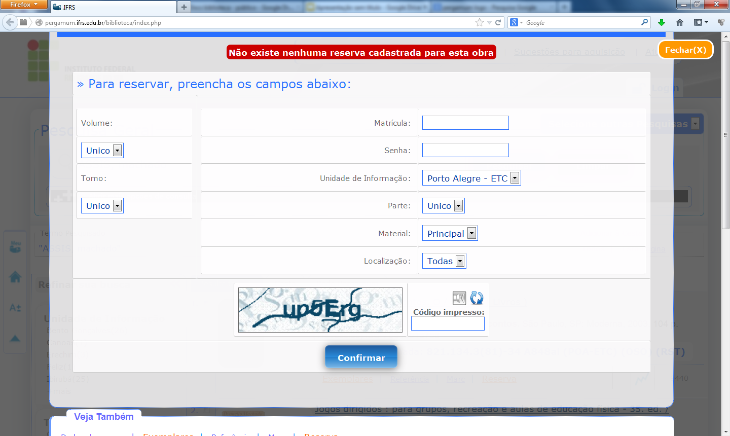Open the Volume Unico dropdown

click(x=102, y=151)
